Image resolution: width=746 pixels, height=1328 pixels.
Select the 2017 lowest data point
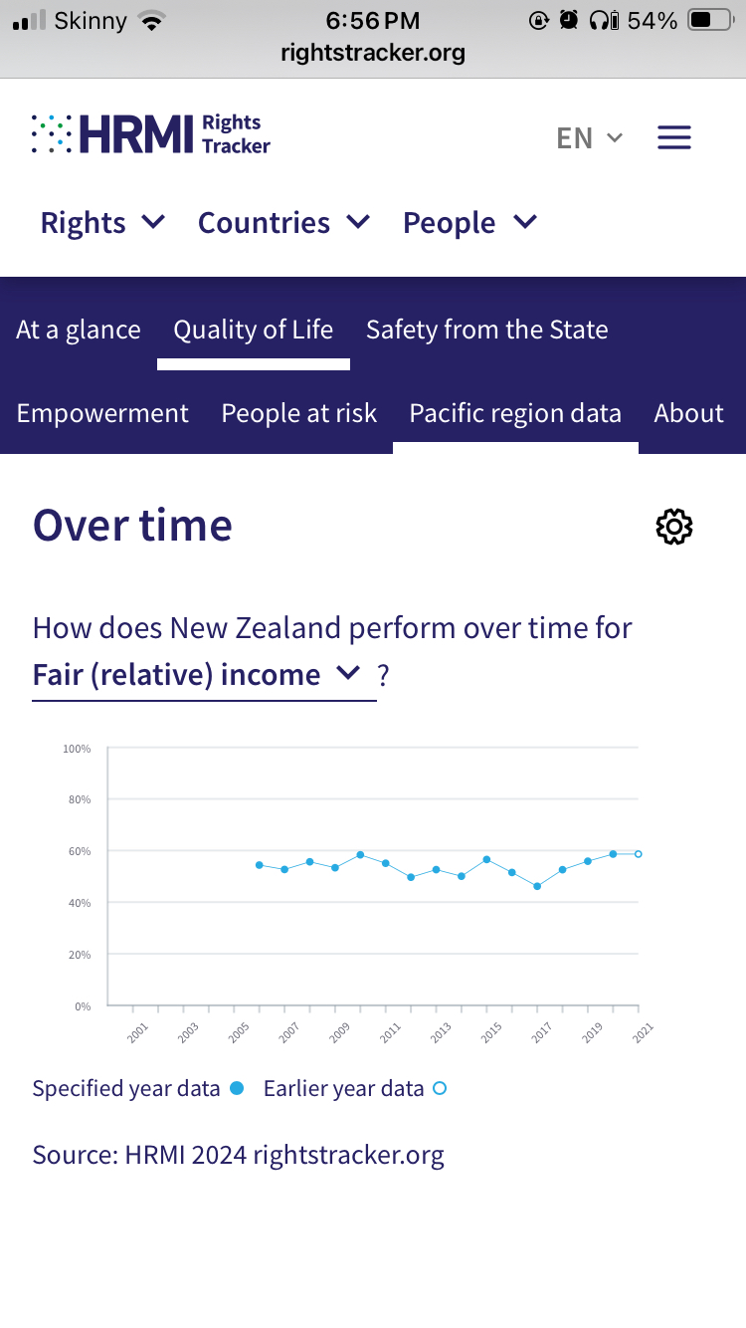537,886
